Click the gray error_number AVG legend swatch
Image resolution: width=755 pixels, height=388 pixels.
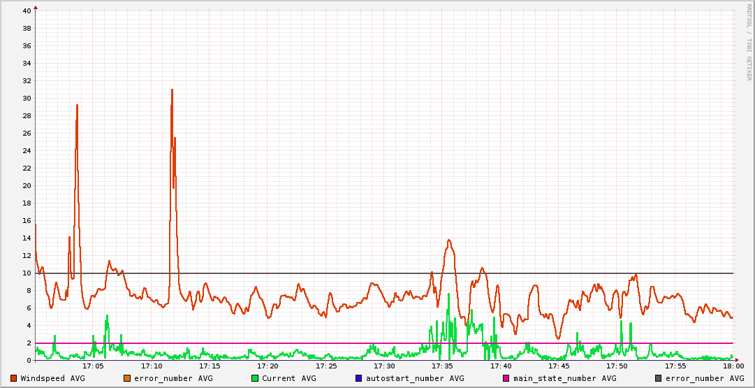658,378
